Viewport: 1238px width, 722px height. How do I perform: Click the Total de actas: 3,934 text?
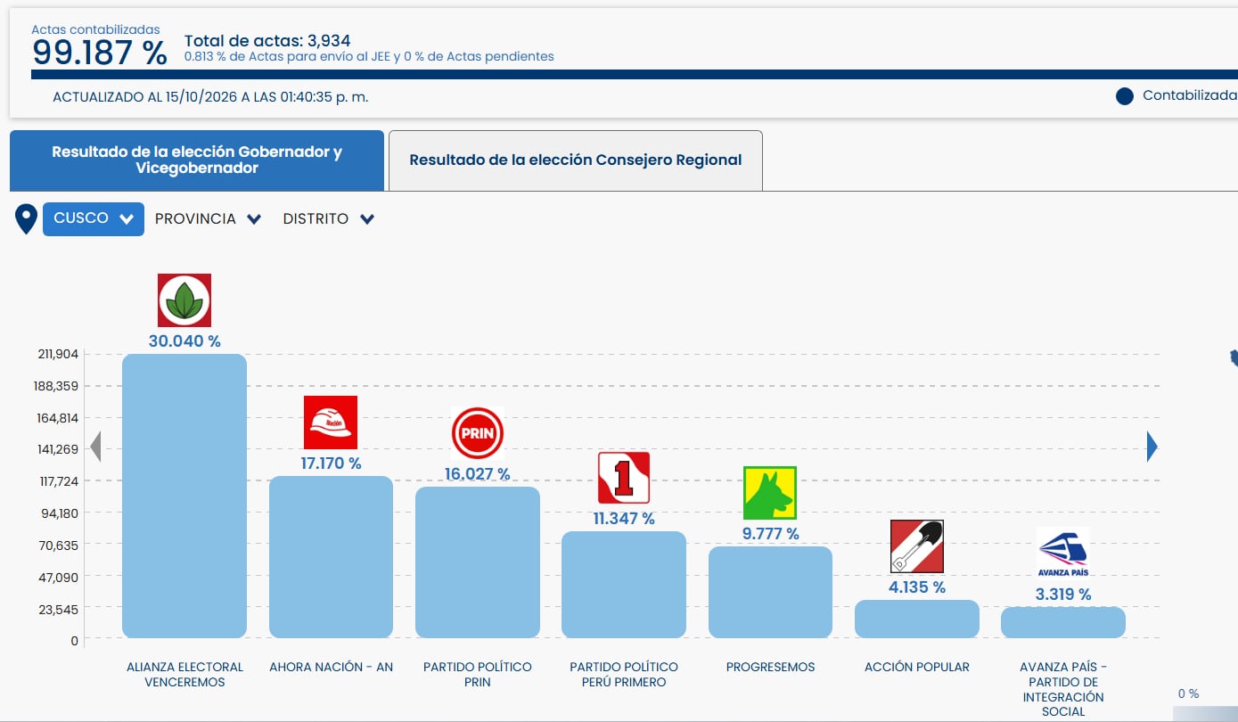[x=267, y=40]
